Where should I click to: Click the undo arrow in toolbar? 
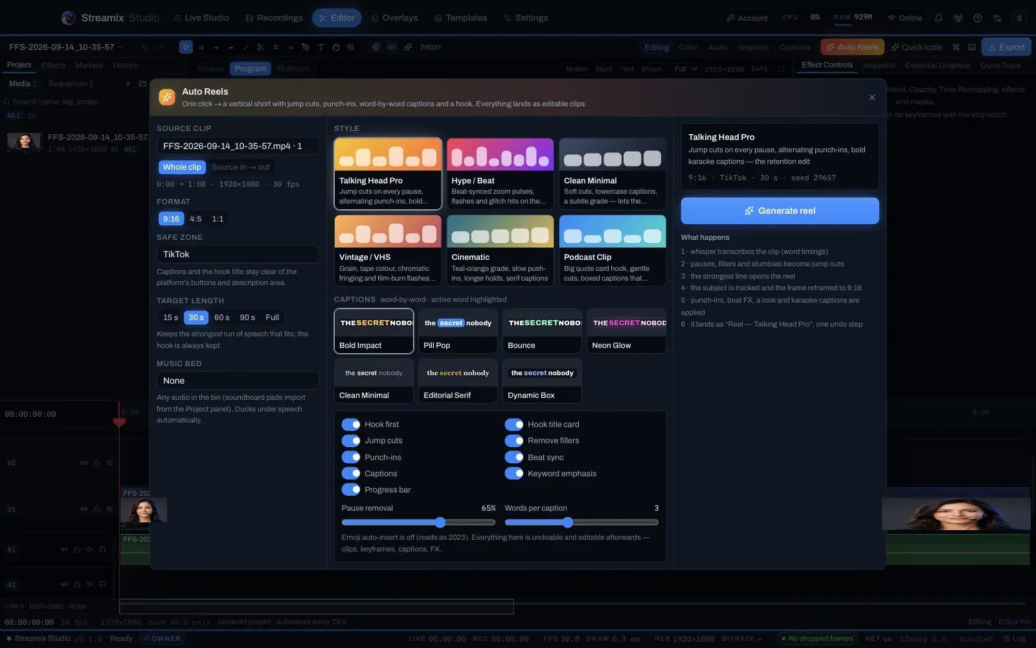coord(145,47)
